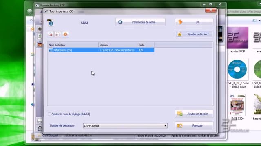Open Video category in FormatFactory sidebar
261x146 pixels.
pyautogui.click(x=40, y=29)
